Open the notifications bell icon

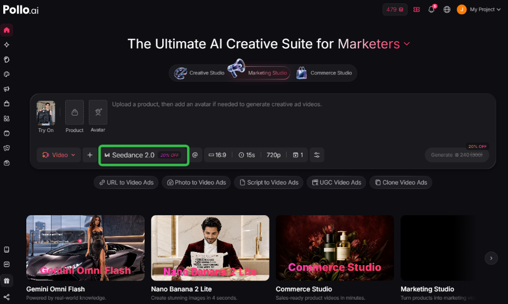(x=431, y=9)
